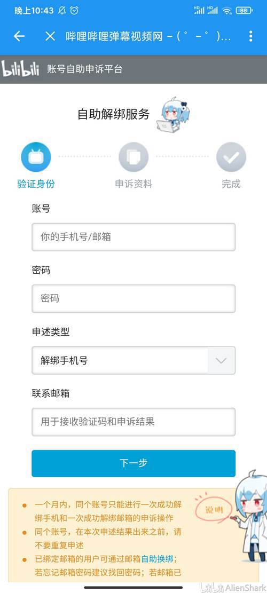Select the 验证身份 step label
Viewport: 267px width, 593px height.
36,184
